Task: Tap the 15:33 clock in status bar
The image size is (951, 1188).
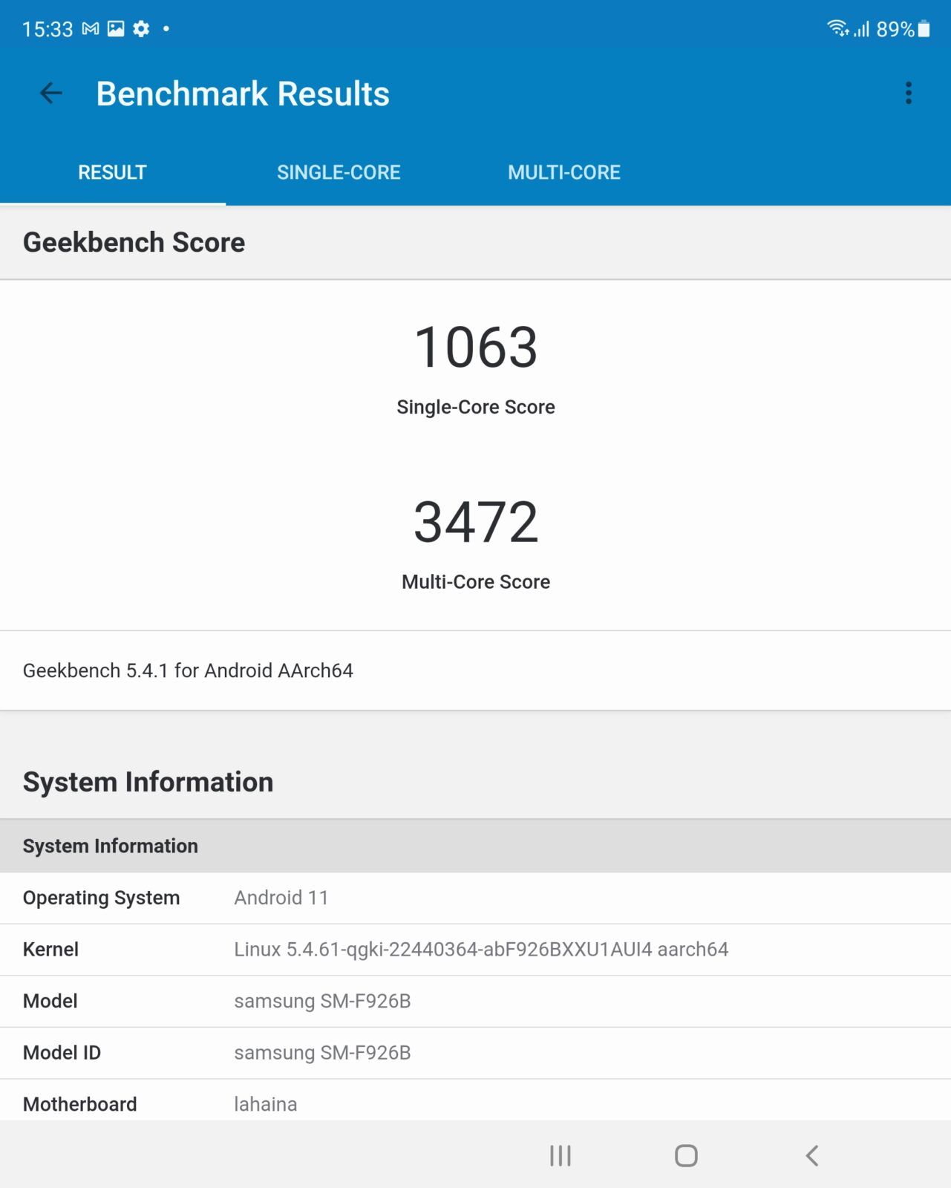Action: (48, 29)
